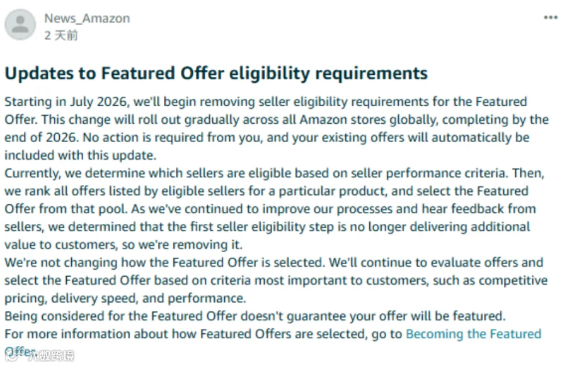Click the paragraph beginning 'Currently, we determine'
This screenshot has height=366, width=567.
(275, 209)
